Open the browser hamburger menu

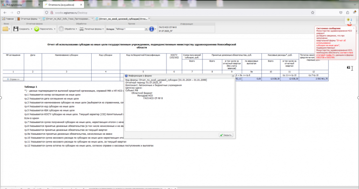point(354,13)
